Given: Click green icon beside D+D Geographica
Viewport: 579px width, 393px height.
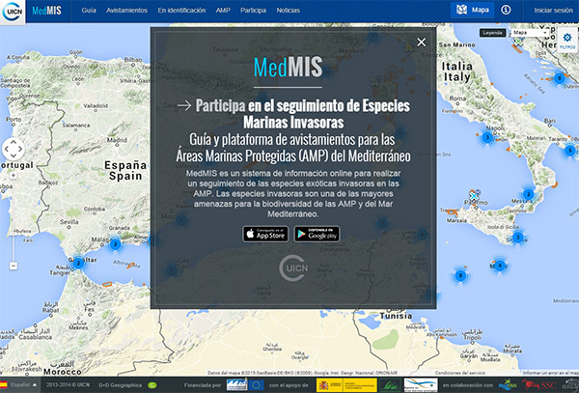Looking at the screenshot, I should pos(152,385).
